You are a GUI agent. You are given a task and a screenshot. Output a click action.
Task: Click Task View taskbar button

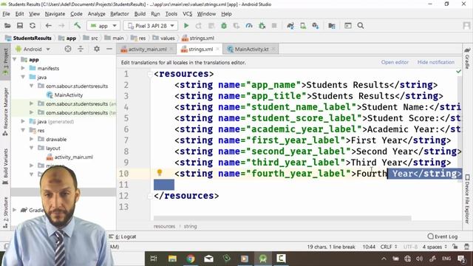(154, 259)
